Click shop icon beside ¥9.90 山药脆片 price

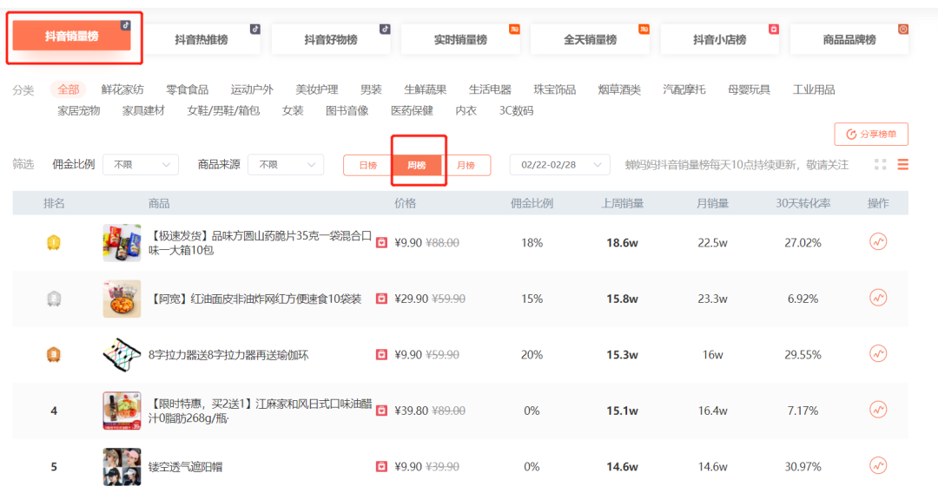(x=381, y=243)
